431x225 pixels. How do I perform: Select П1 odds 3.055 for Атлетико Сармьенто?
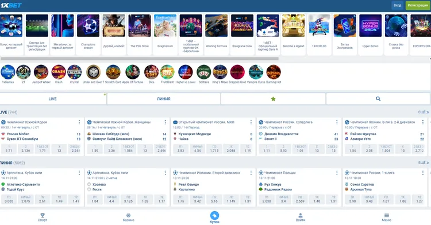(x=9, y=199)
